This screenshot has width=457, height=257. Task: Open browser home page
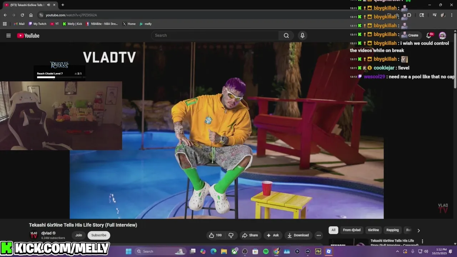pos(31,15)
